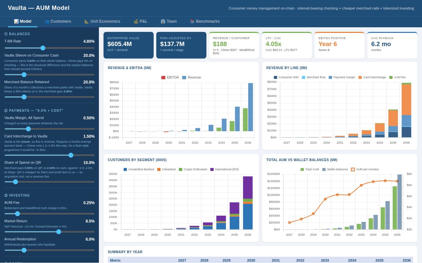Select the P&L tab
This screenshot has width=422, height=263.
(x=140, y=21)
